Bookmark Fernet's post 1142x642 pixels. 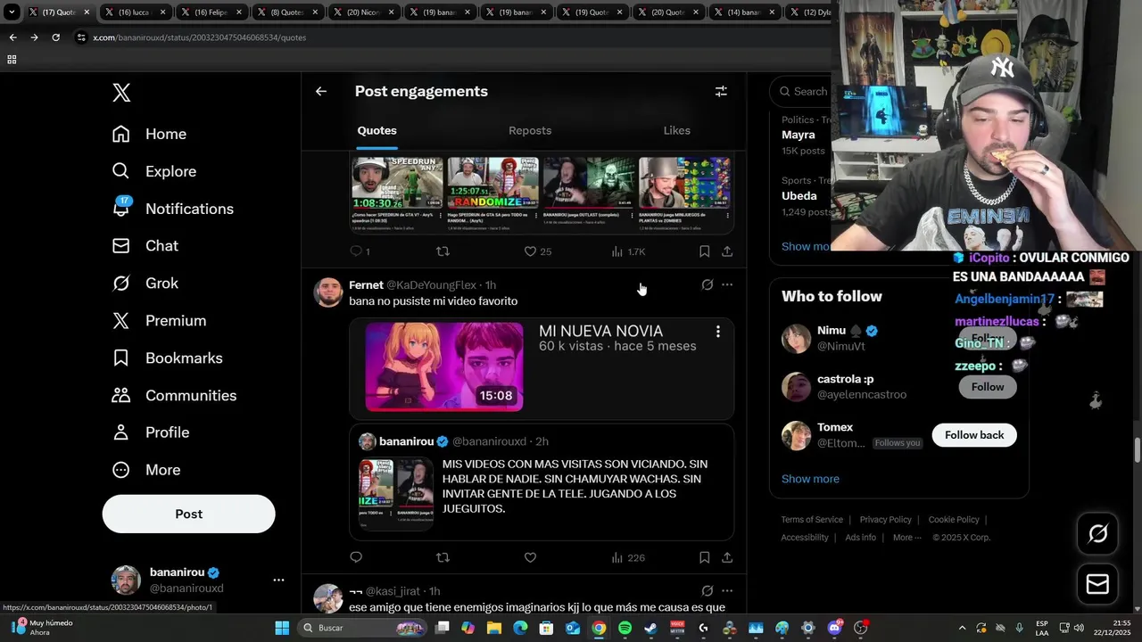tap(704, 557)
